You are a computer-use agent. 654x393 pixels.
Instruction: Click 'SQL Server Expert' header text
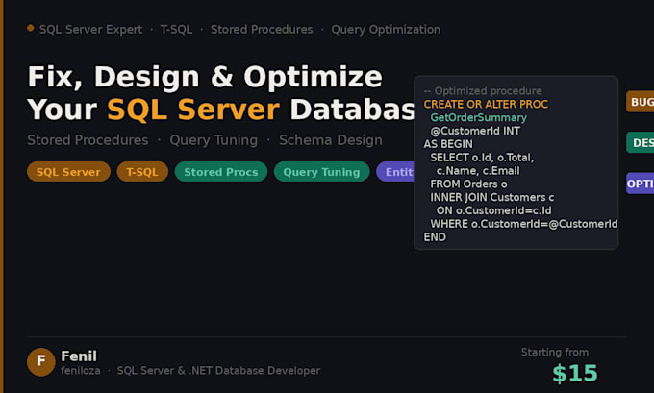tap(90, 30)
